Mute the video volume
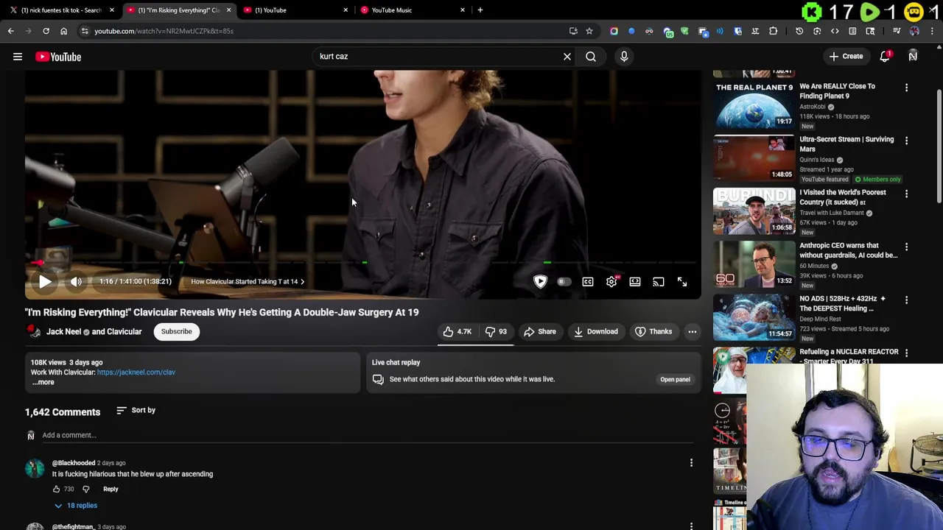The image size is (943, 530). (76, 281)
